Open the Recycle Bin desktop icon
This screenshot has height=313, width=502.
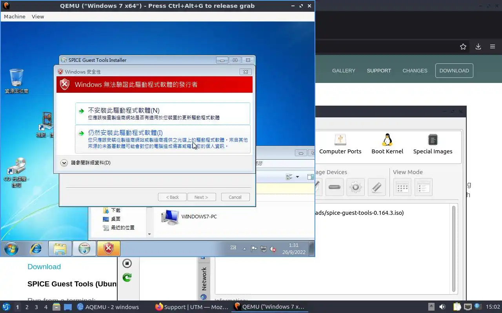(16, 81)
